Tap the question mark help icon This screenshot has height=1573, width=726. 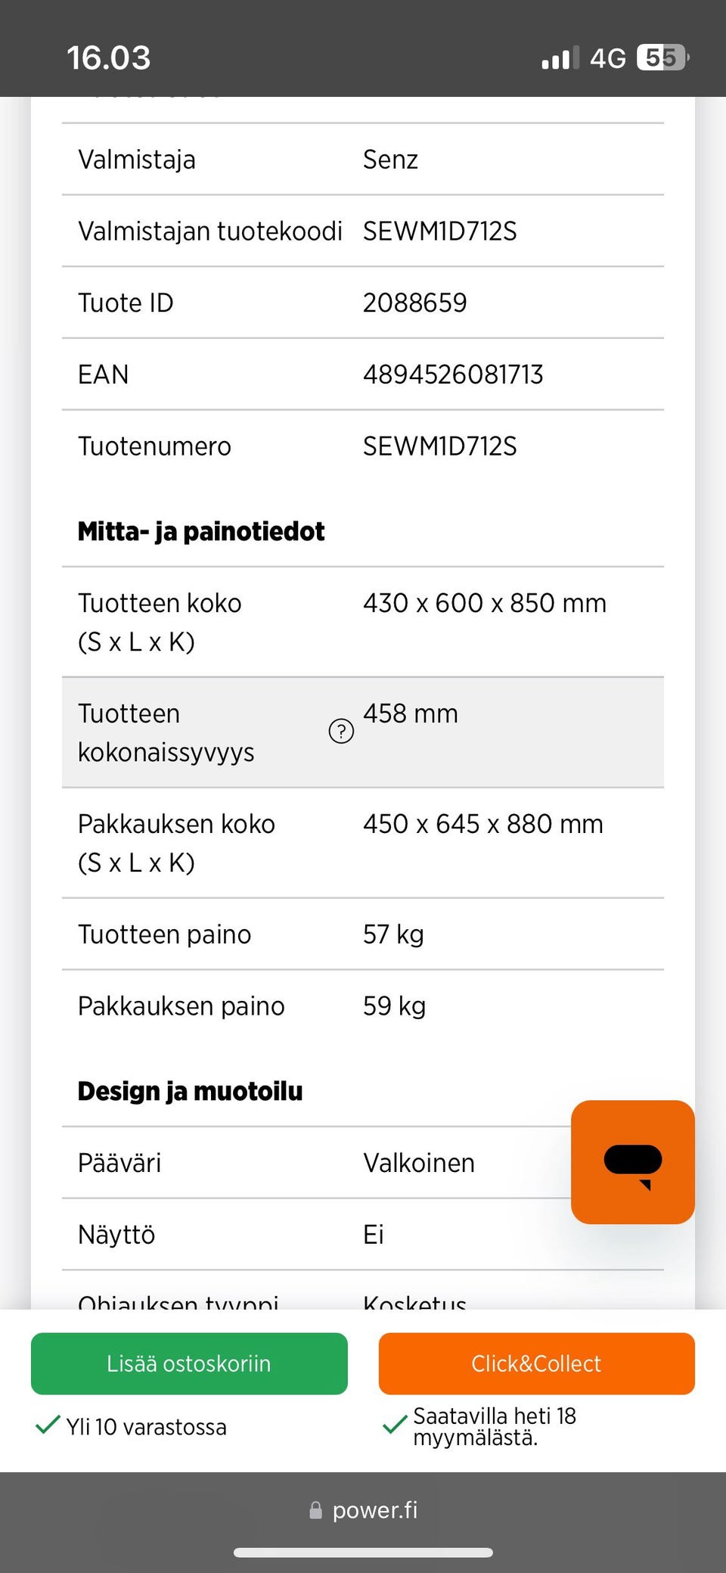(341, 731)
